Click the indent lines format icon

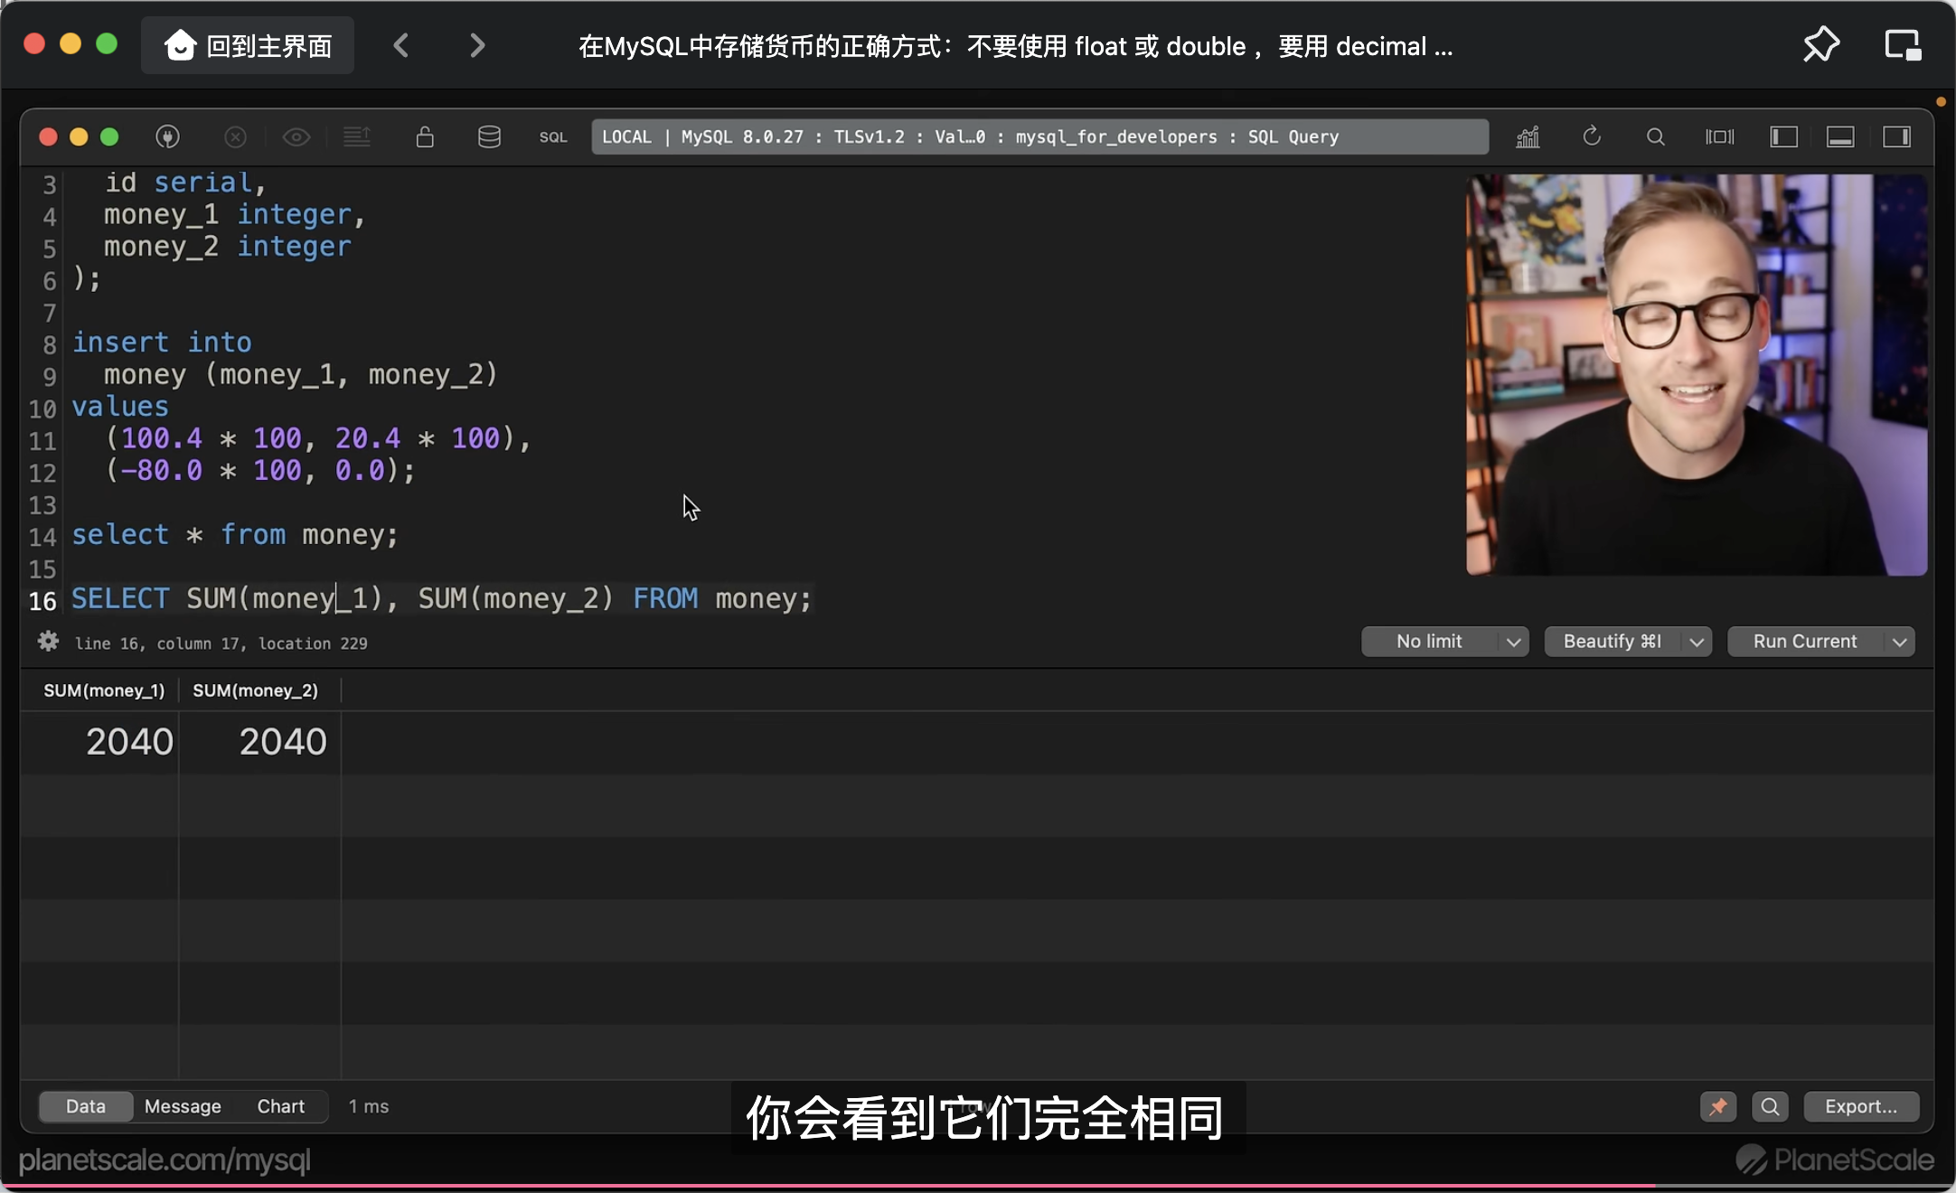pyautogui.click(x=357, y=136)
